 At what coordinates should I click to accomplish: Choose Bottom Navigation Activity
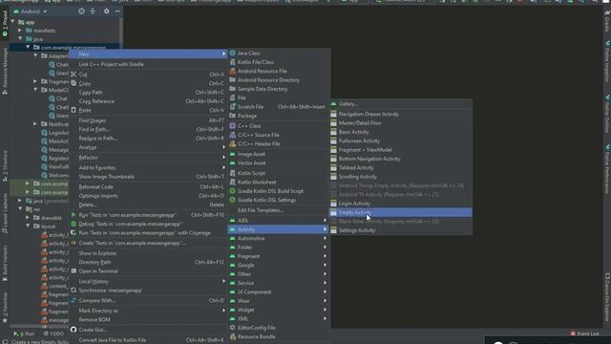[401, 159]
